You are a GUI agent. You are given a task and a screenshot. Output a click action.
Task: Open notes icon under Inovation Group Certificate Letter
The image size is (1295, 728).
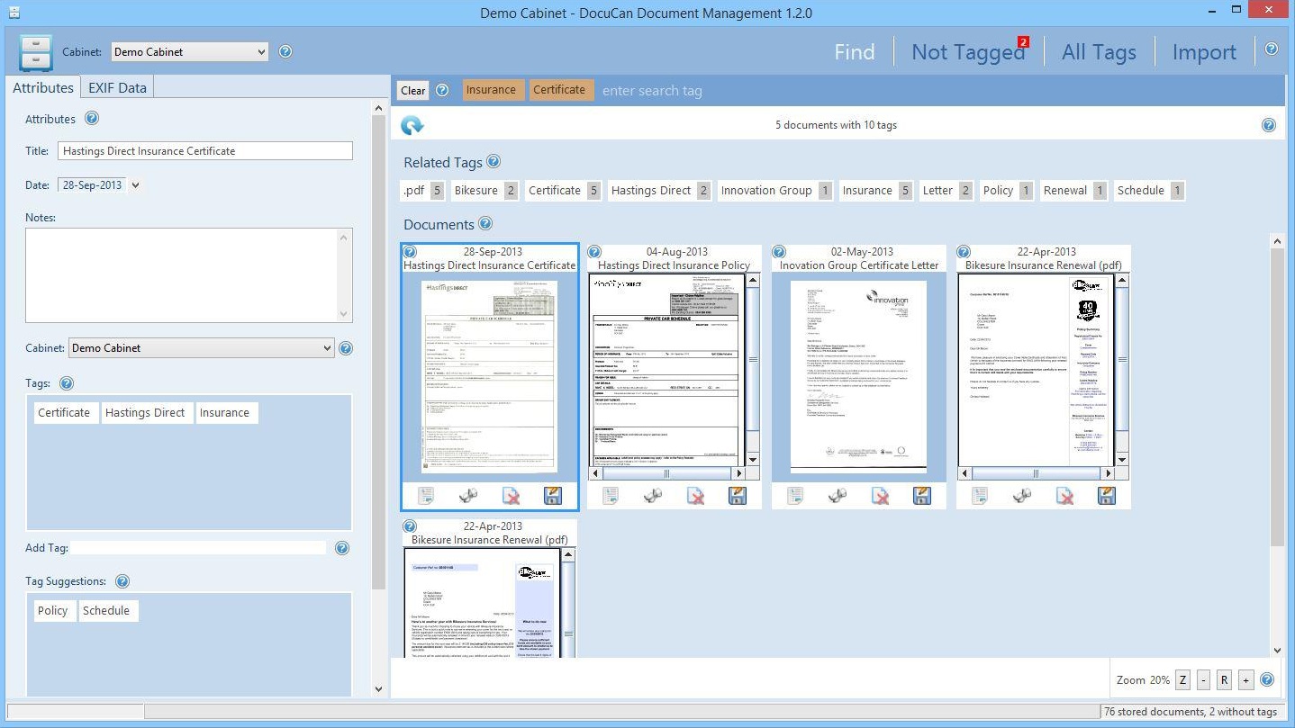795,496
